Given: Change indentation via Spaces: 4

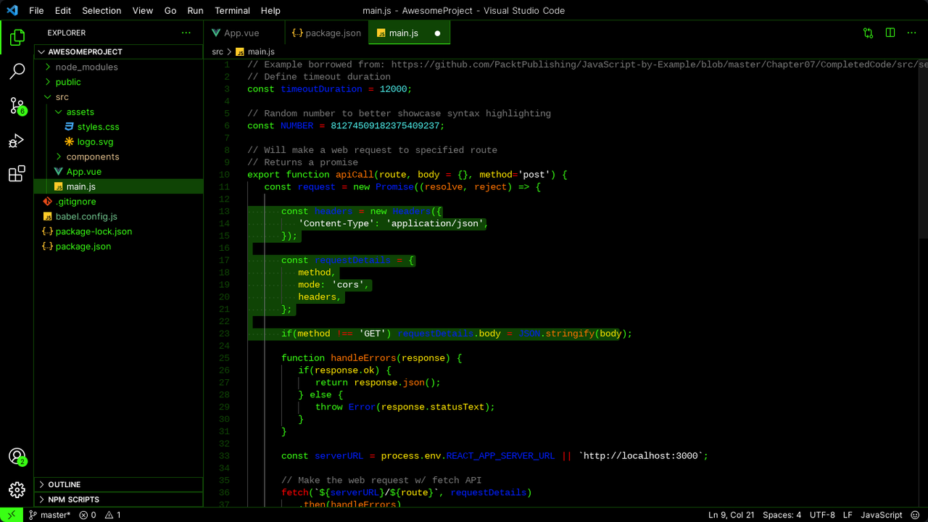Looking at the screenshot, I should (x=782, y=515).
